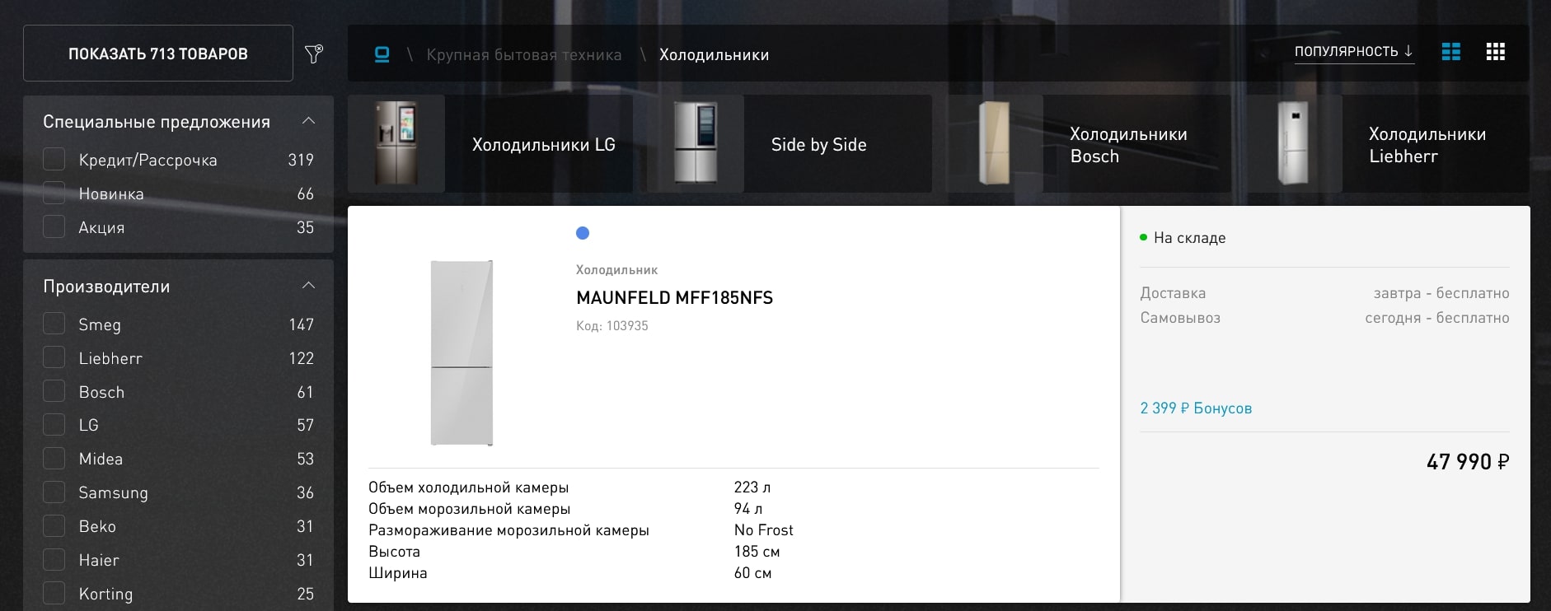This screenshot has width=1551, height=611.
Task: Enable the Midea manufacturer filter
Action: click(54, 459)
